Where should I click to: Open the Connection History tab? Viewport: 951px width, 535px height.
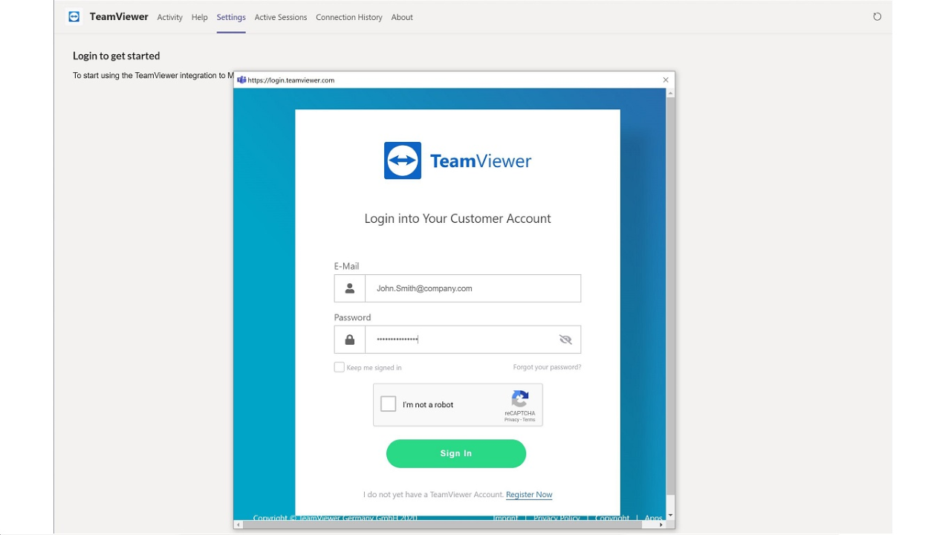[349, 17]
